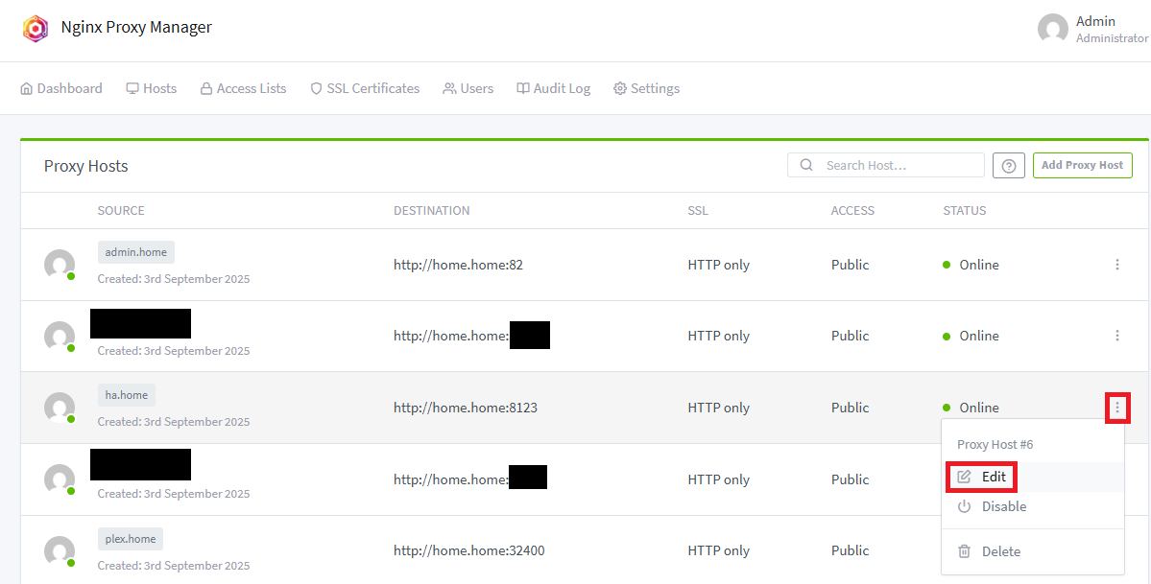Click the power icon next to Disable
Image resolution: width=1151 pixels, height=584 pixels.
click(x=963, y=506)
